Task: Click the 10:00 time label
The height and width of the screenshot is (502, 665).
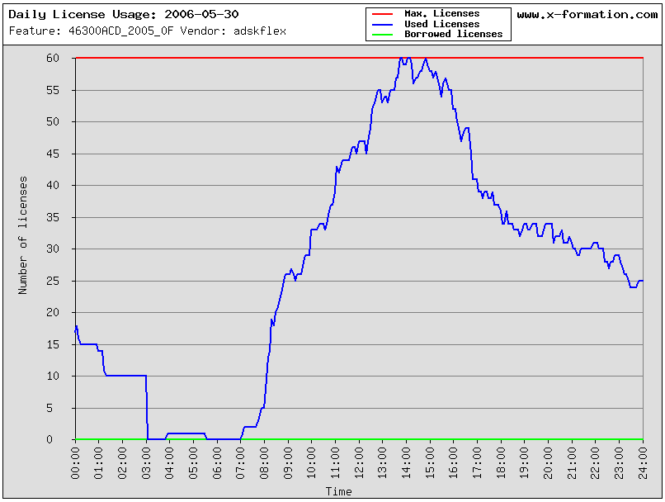Action: click(x=312, y=463)
